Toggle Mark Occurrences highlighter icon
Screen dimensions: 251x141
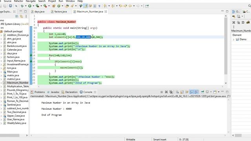point(85,6)
